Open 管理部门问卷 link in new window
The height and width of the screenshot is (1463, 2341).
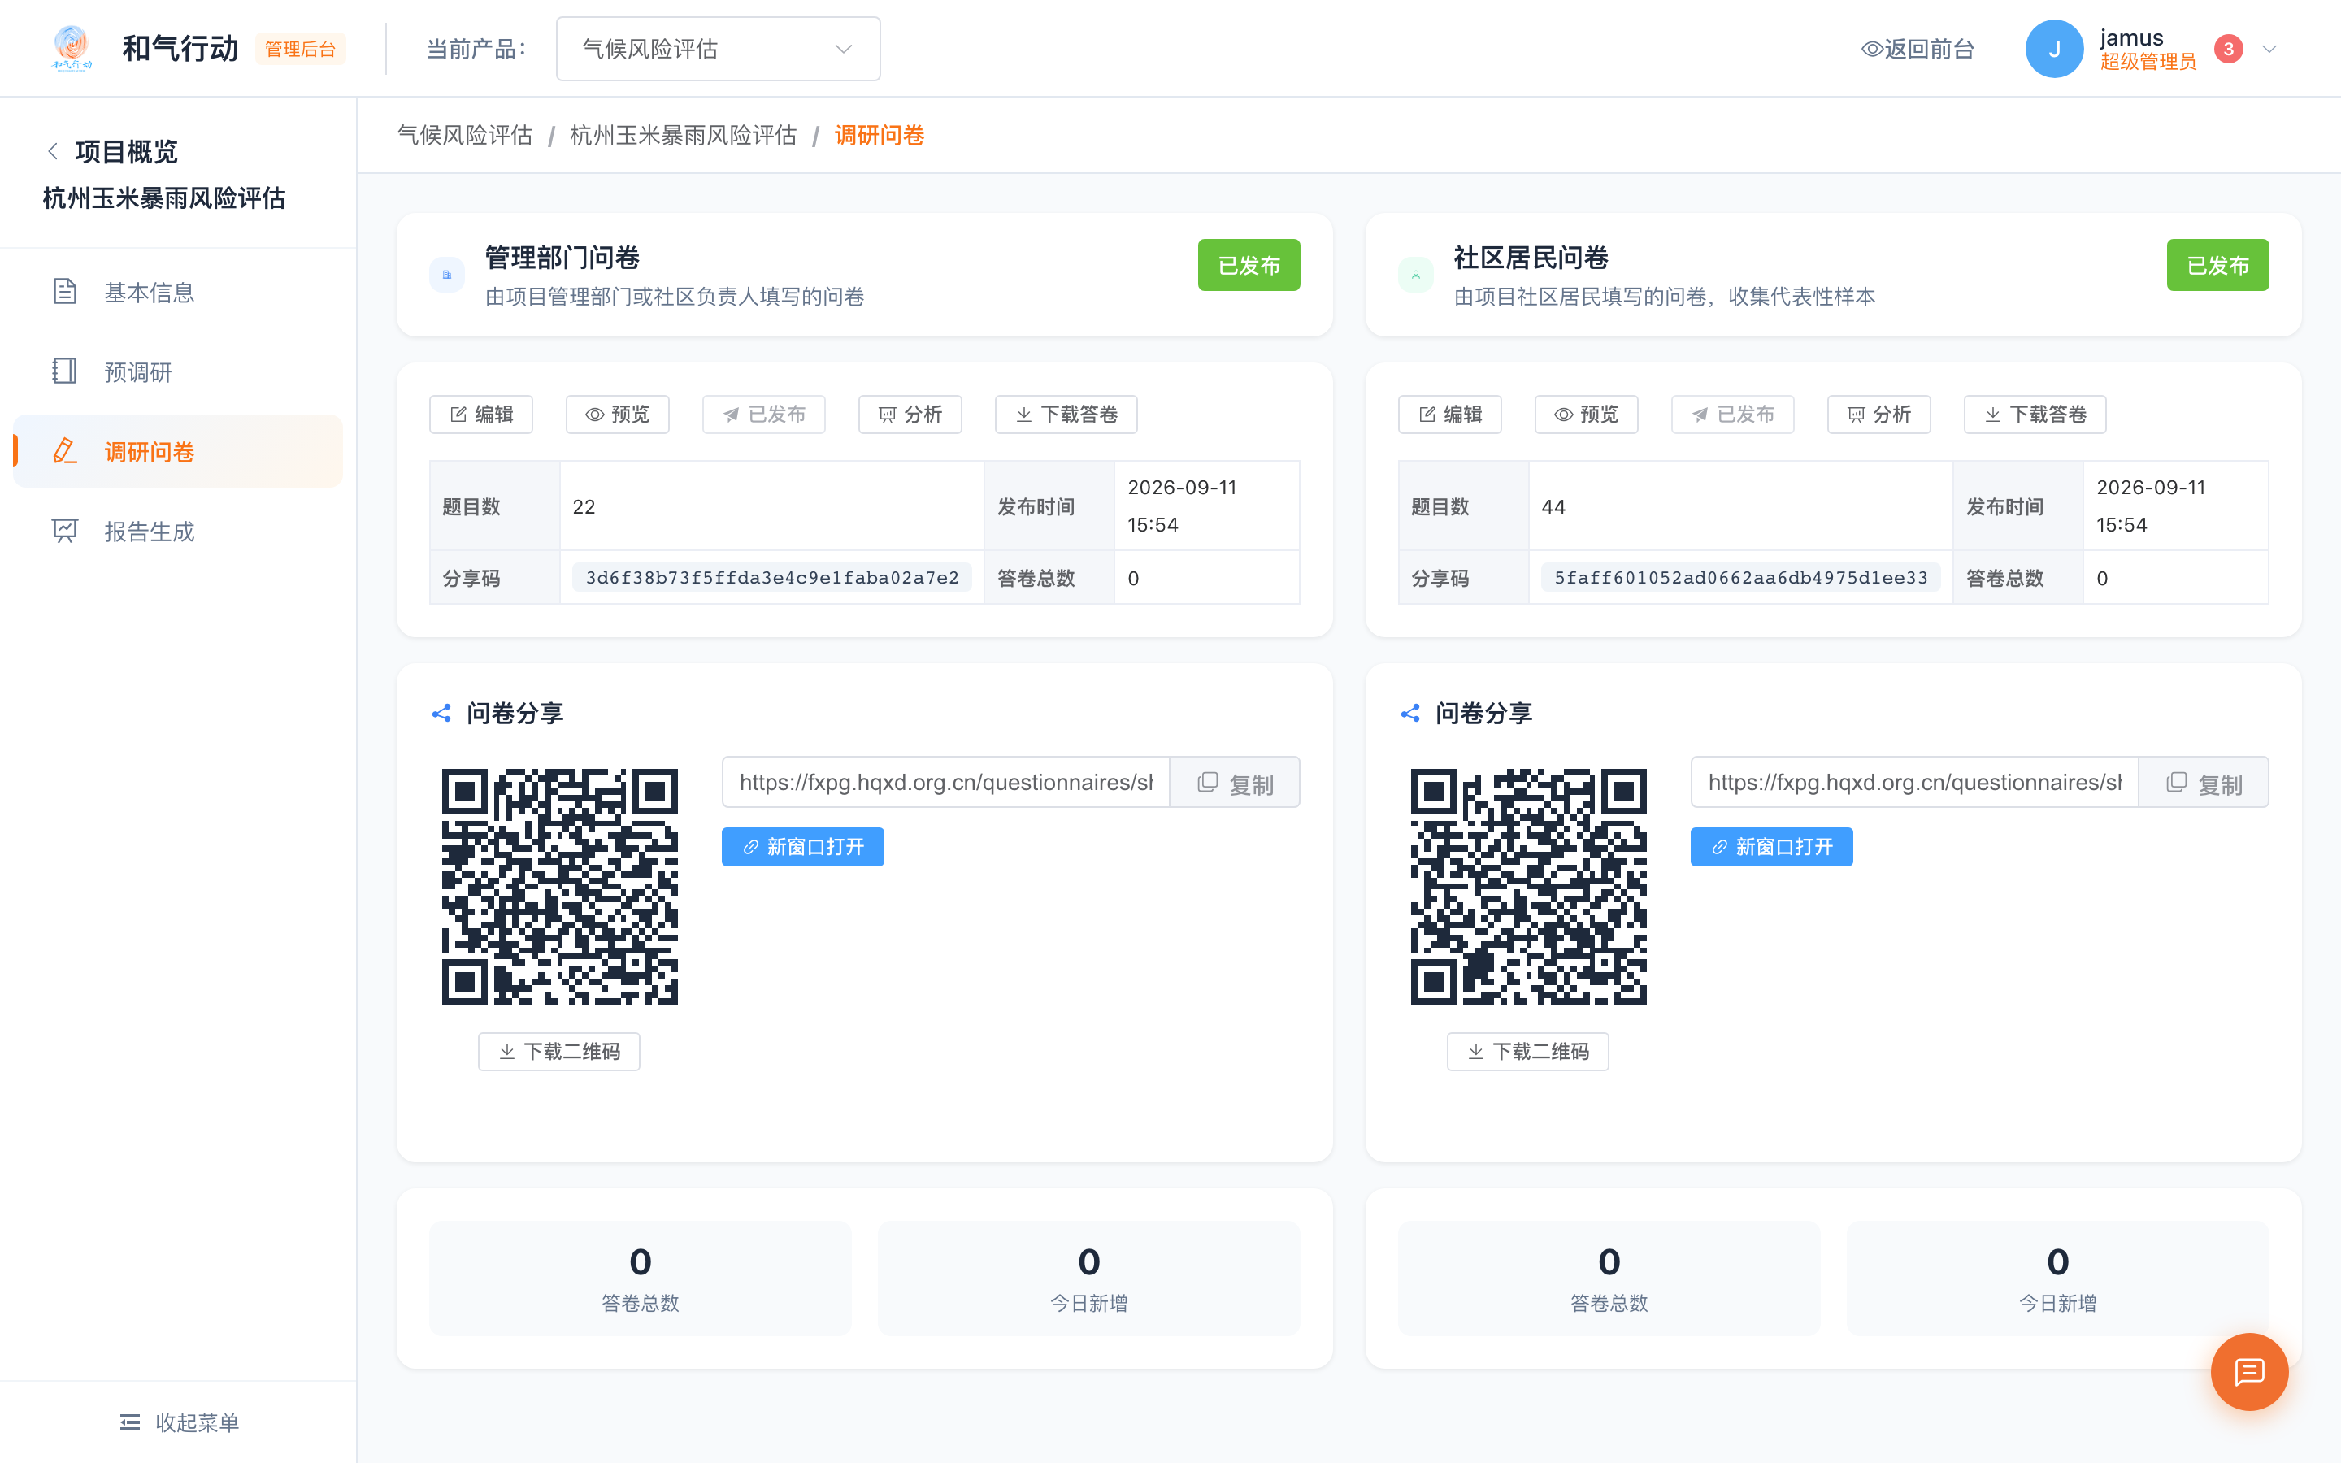point(802,847)
